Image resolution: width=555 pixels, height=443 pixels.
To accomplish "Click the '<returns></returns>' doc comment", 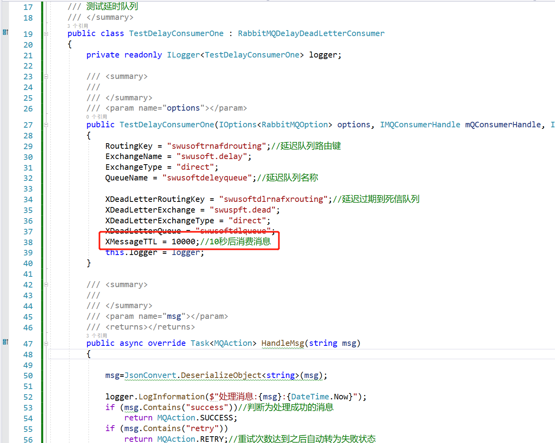I will coord(150,327).
